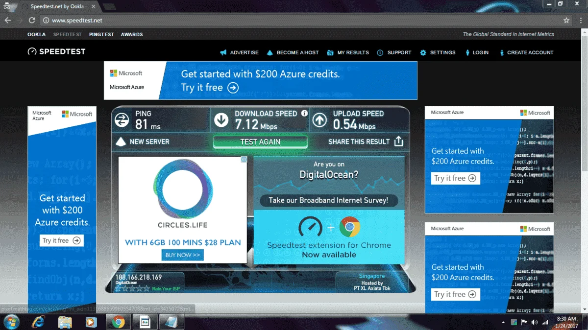Open Internet Explorer from taskbar

click(38, 322)
